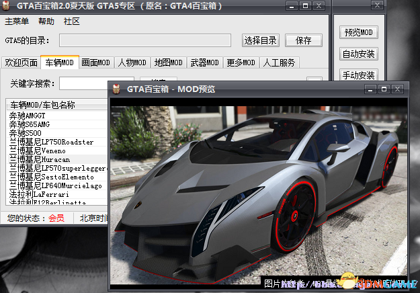Click the 保存 button
420x293 pixels.
point(304,40)
